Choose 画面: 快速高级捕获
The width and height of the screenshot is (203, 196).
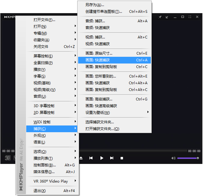(x=114, y=106)
